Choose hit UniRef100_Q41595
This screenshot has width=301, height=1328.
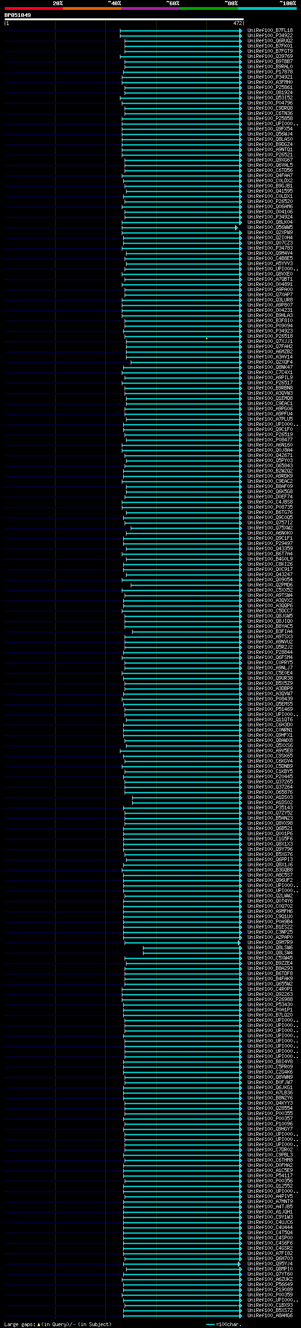(269, 191)
